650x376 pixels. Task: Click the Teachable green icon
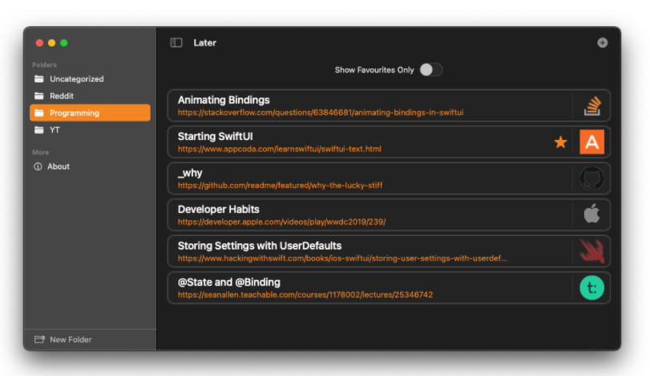[x=592, y=287]
